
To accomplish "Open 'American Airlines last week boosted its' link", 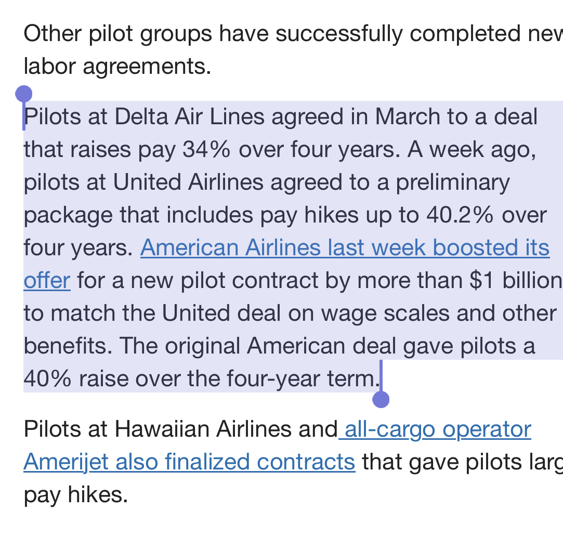I will 345,248.
